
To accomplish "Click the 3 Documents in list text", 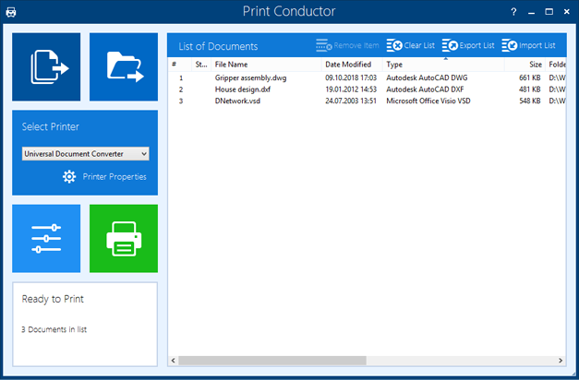I will tap(54, 329).
